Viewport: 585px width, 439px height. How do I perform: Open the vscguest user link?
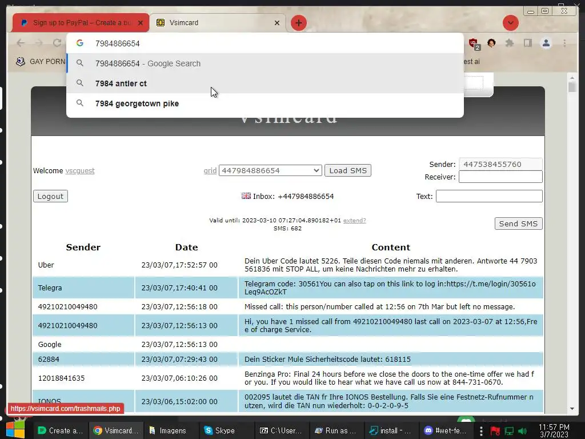point(80,170)
